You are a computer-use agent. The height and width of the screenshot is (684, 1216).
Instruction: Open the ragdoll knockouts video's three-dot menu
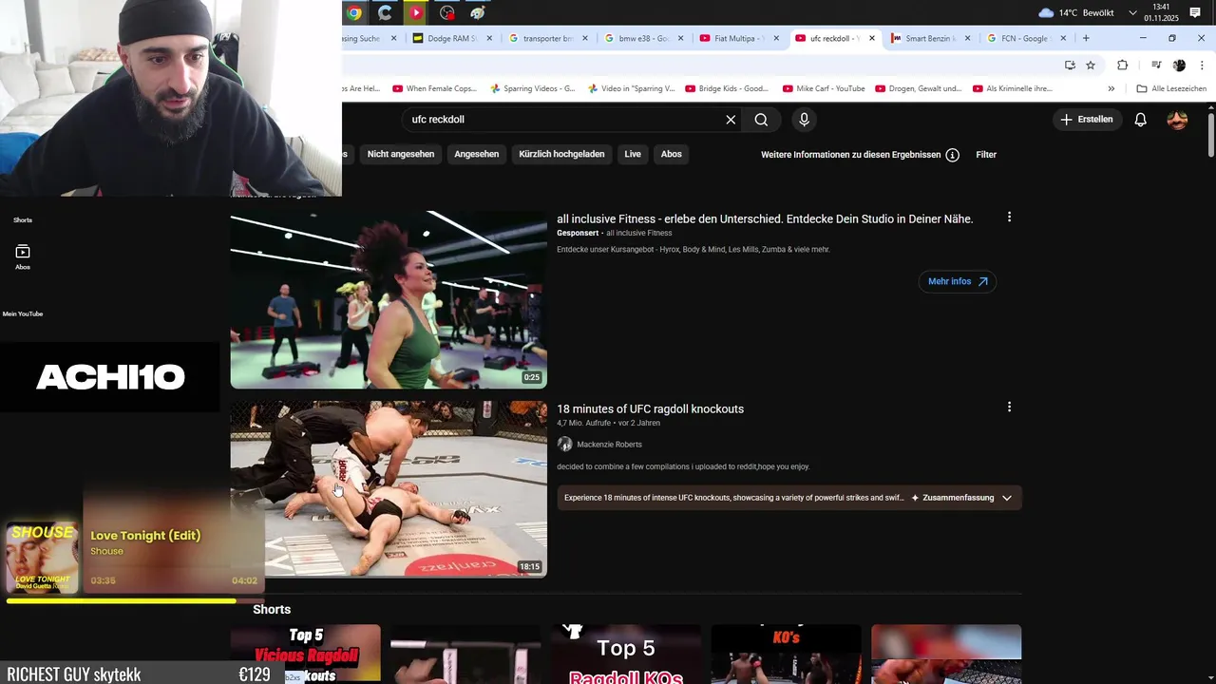[x=1009, y=407]
